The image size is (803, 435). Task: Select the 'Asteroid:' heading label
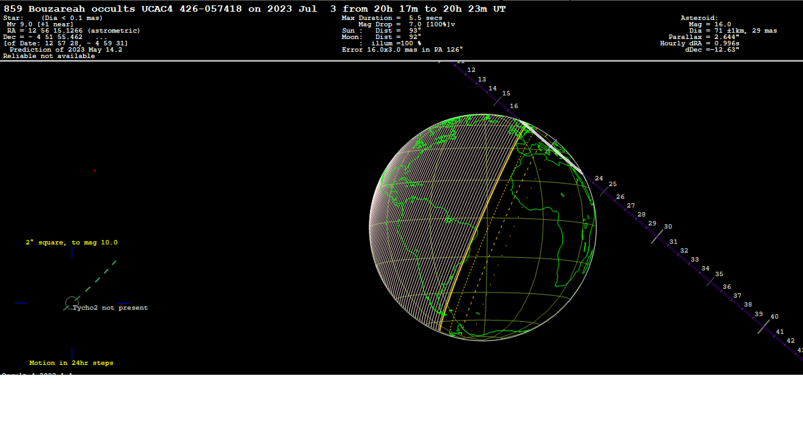tap(699, 18)
